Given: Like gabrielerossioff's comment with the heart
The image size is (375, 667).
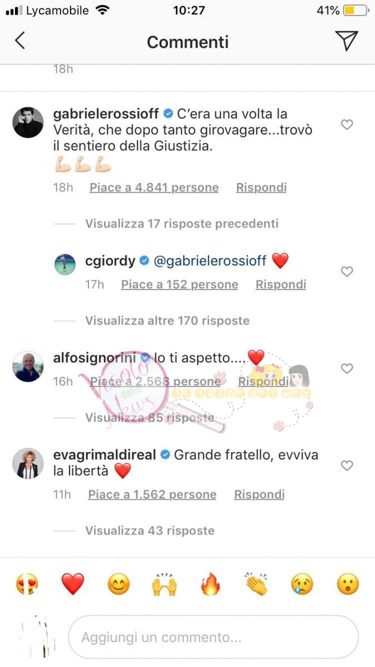Looking at the screenshot, I should pyautogui.click(x=347, y=125).
